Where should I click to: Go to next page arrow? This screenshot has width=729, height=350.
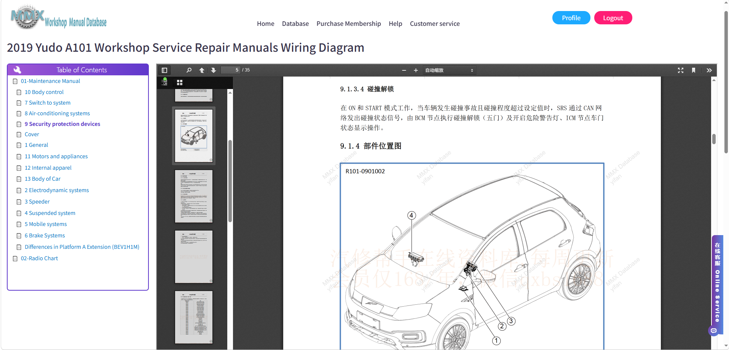[214, 70]
